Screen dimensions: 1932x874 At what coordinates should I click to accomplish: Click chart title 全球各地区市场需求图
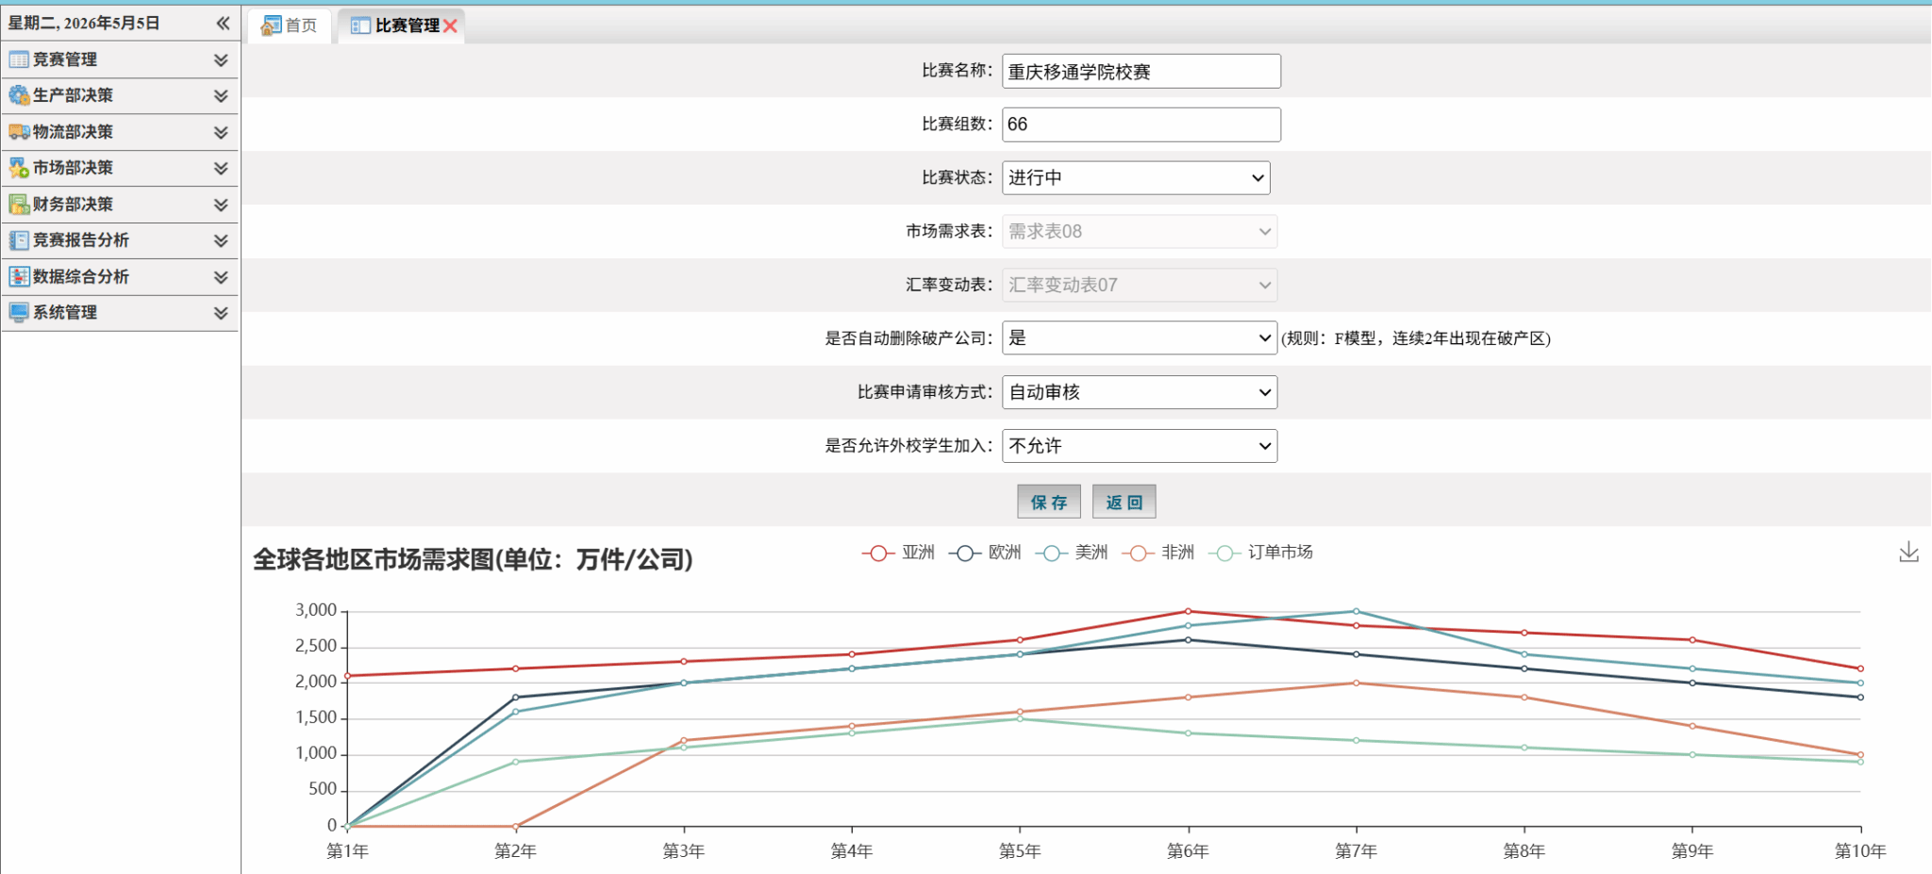pos(473,559)
